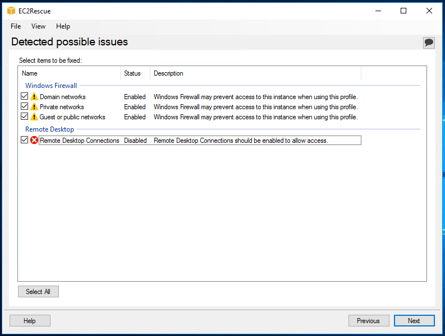This screenshot has width=445, height=336.
Task: Close the EC2Rescue window
Action: point(429,11)
